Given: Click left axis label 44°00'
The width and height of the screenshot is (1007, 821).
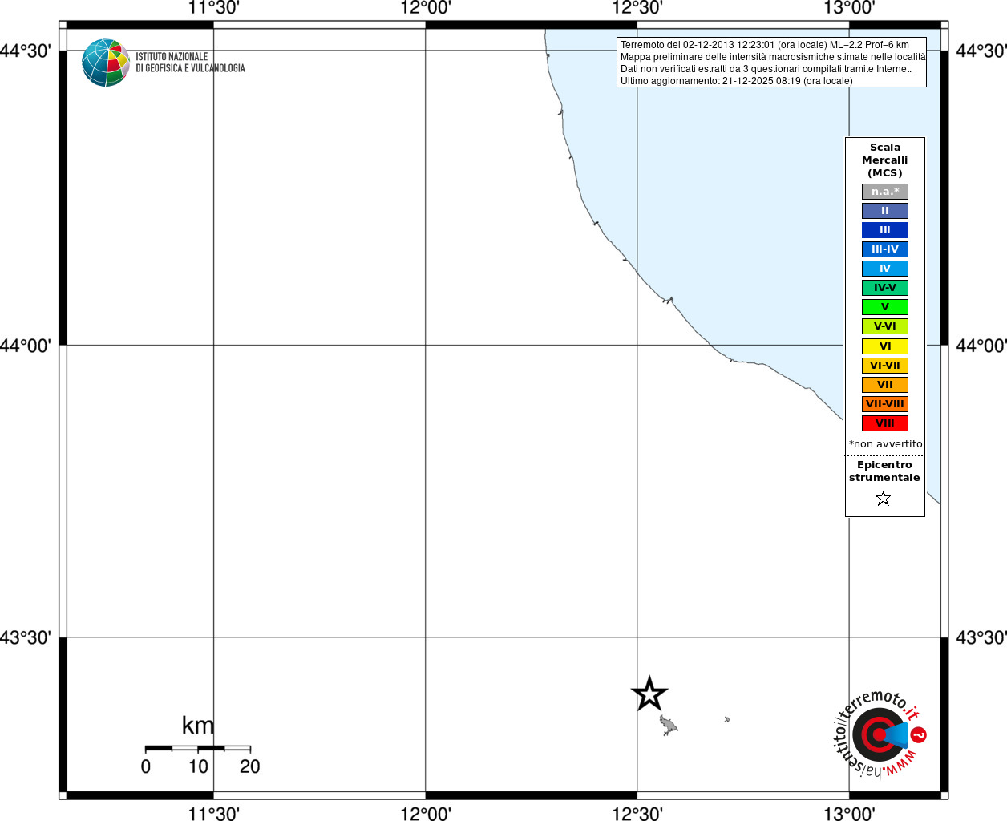Looking at the screenshot, I should (25, 346).
